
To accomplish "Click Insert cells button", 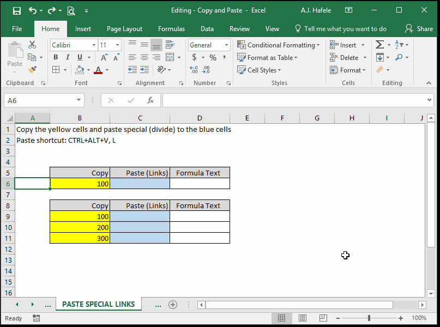I will 343,45.
